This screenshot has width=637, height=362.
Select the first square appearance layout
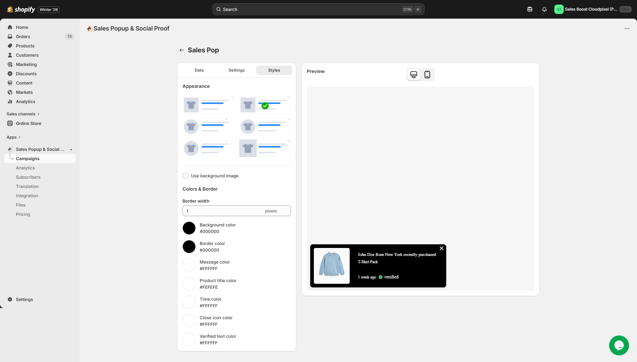click(208, 105)
